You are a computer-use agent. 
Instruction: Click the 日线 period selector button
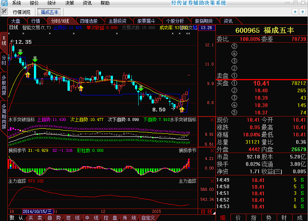[207, 212]
